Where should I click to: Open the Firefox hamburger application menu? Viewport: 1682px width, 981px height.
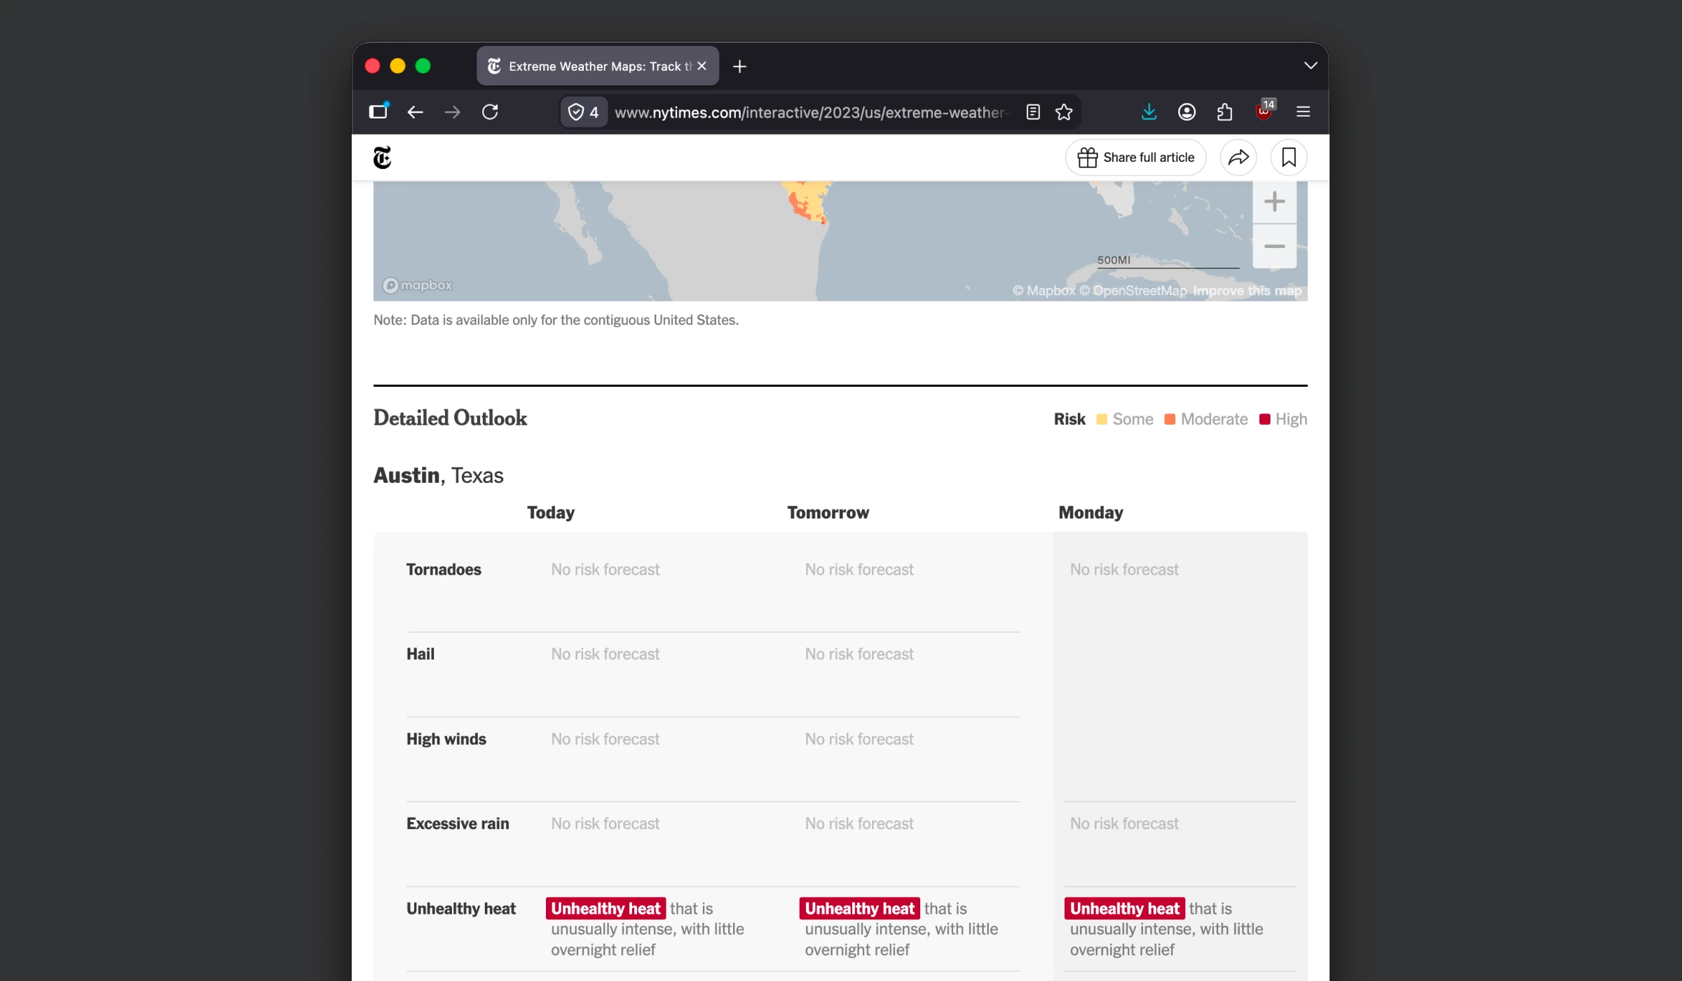tap(1304, 112)
